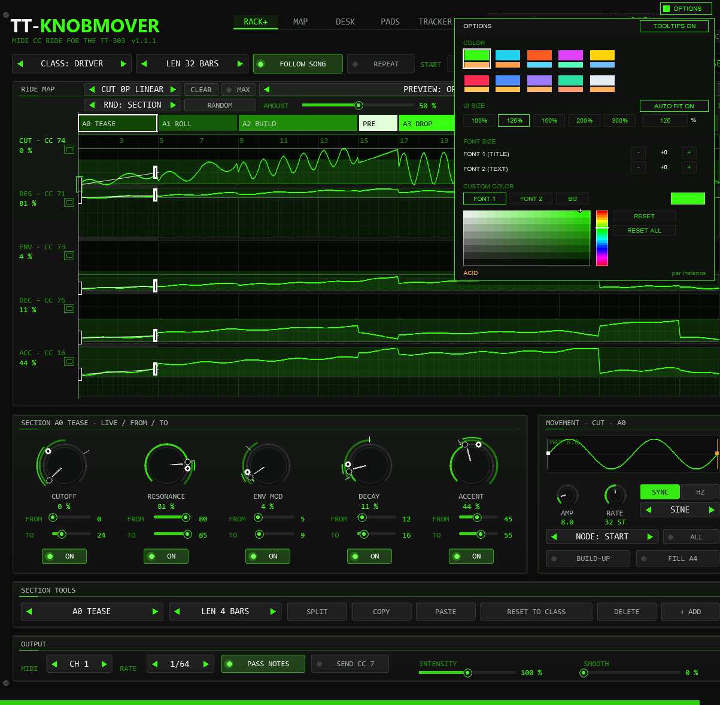
Task: Open the LEN 4 BARS selector
Action: pyautogui.click(x=225, y=612)
